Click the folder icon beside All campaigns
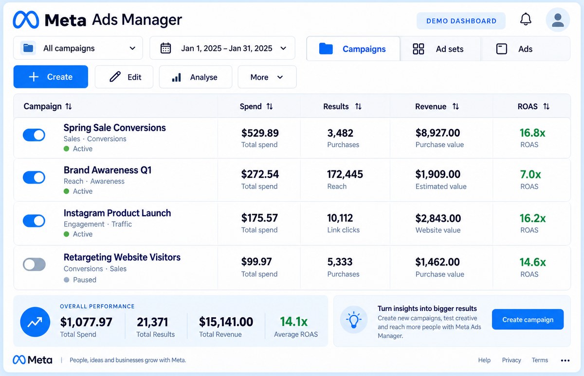 pyautogui.click(x=28, y=48)
